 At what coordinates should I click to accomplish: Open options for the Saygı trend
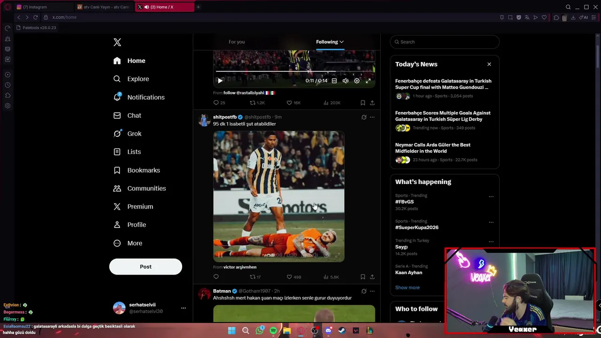pos(491,242)
